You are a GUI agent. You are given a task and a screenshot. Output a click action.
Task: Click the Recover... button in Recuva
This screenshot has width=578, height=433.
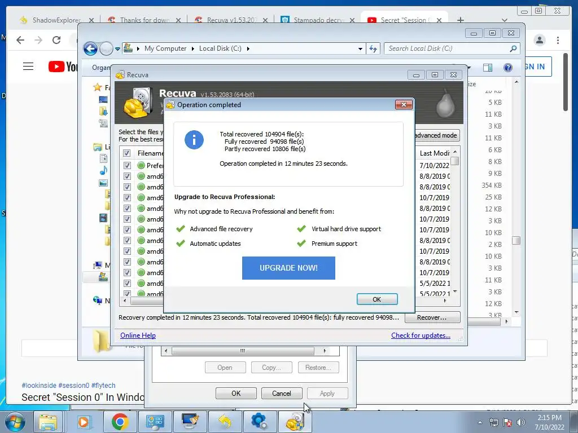tap(432, 317)
